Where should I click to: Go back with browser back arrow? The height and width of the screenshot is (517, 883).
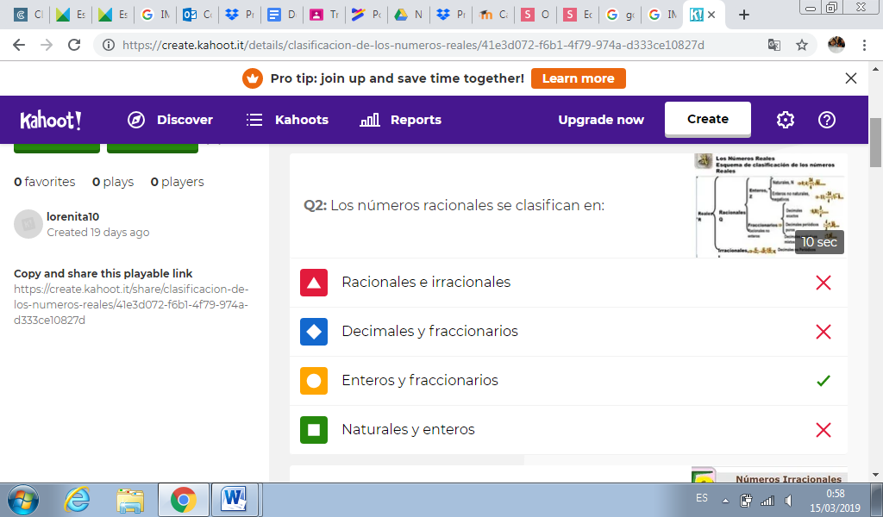pos(19,45)
